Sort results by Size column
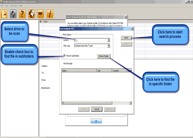This screenshot has height=138, width=193. point(104,70)
